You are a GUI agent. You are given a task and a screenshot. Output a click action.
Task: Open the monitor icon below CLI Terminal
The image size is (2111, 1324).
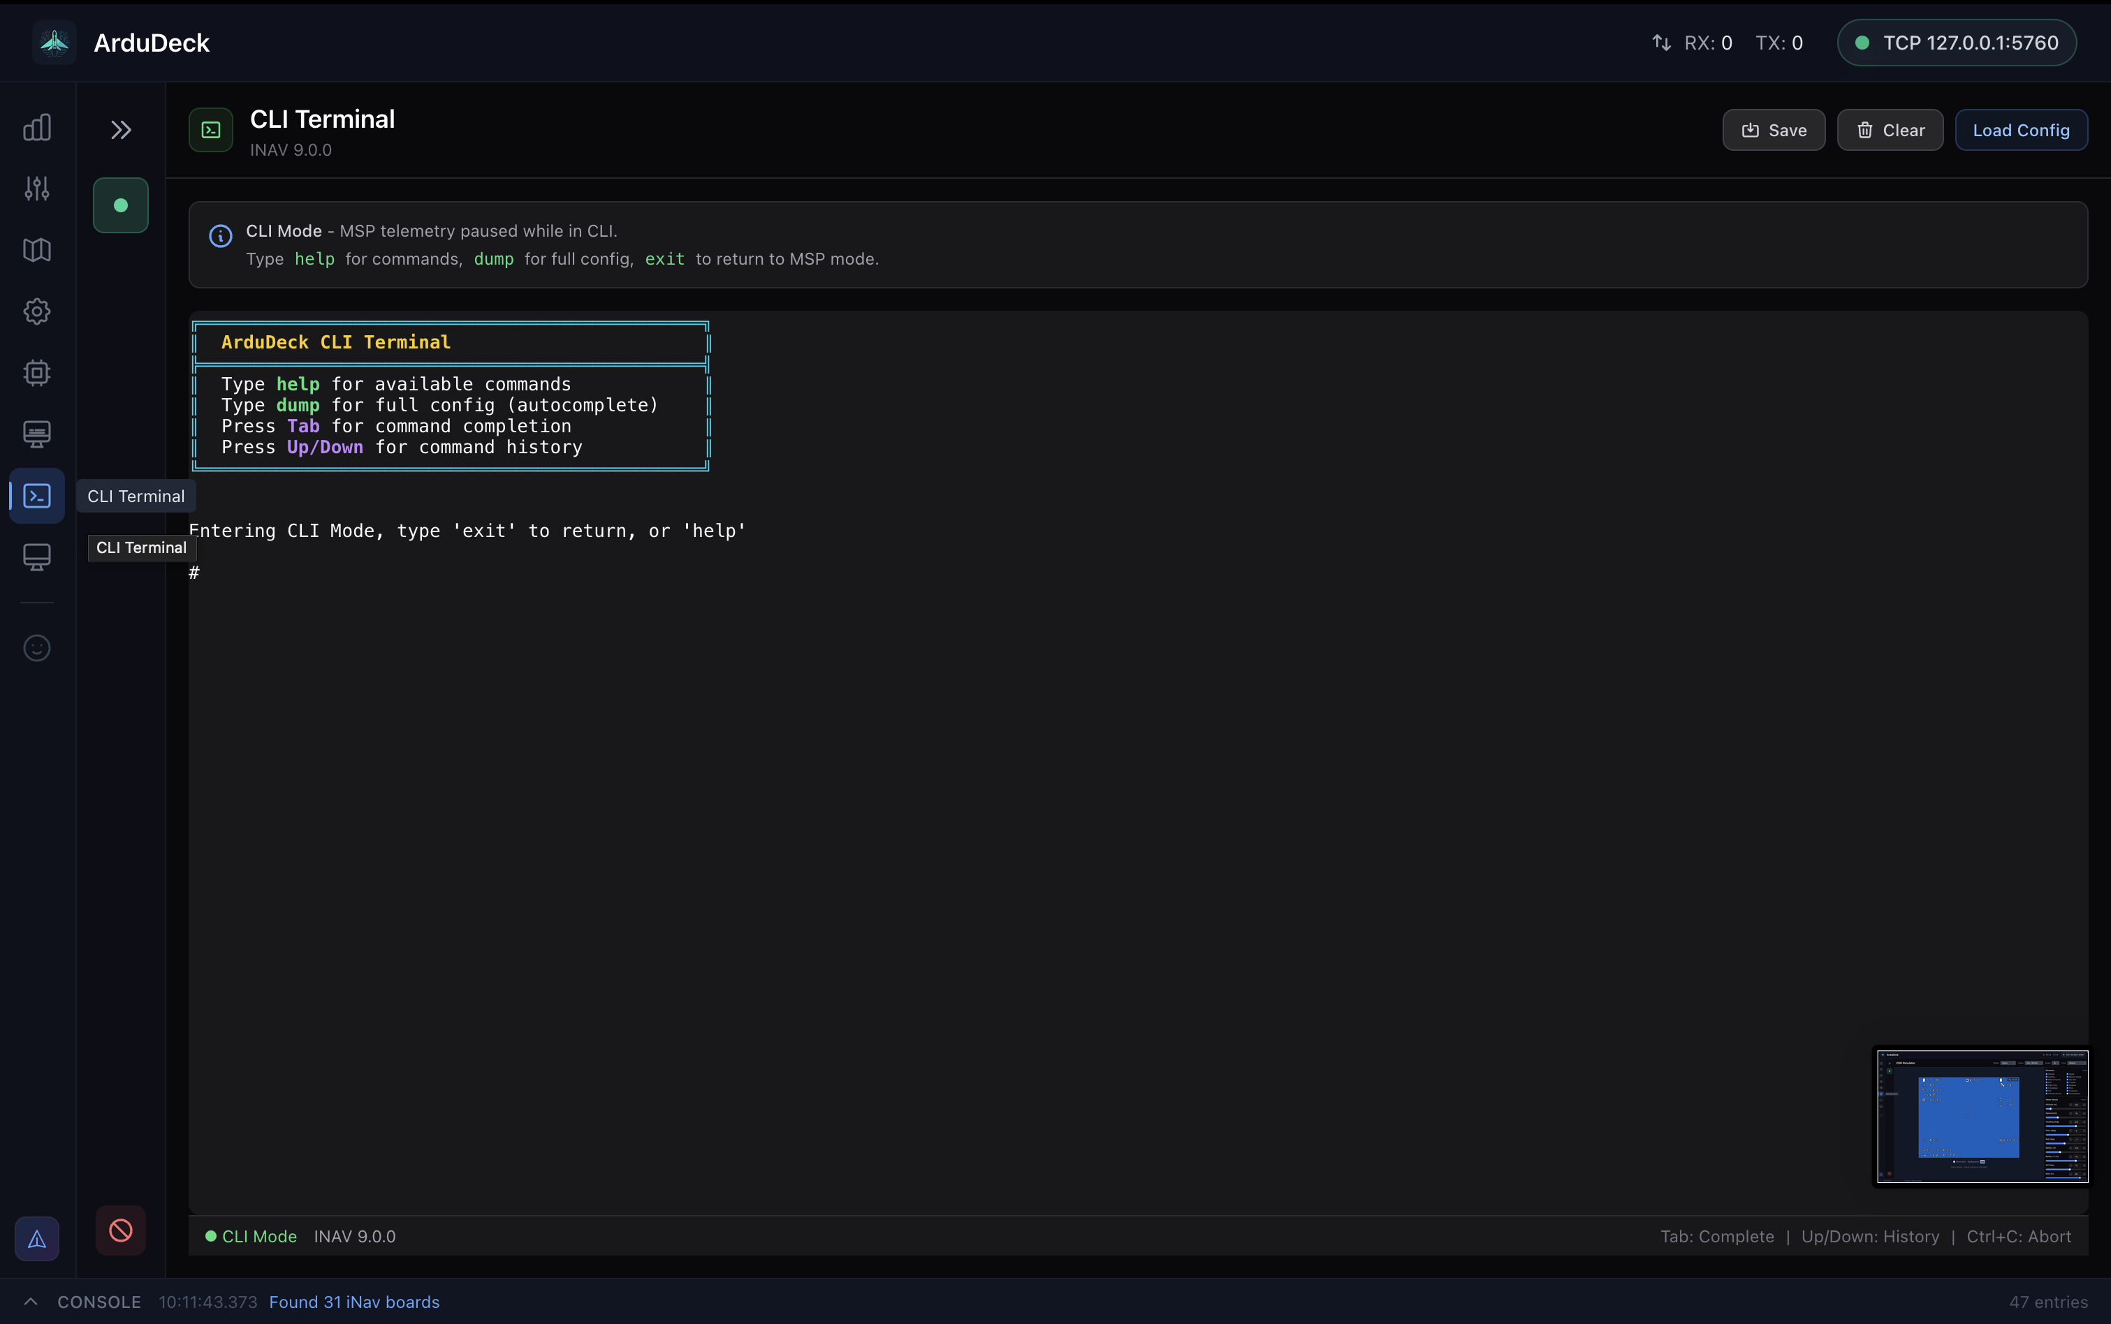(x=37, y=557)
